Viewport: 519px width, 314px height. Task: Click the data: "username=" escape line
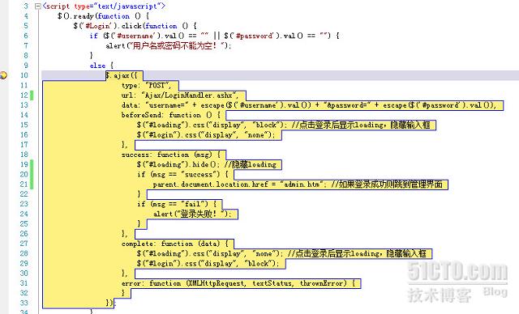[x=309, y=105]
